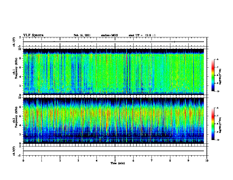Screen dimensions: 233x180
Task: Click the "5" tick of the ch.1(V) axis
Action: click(20, 37)
